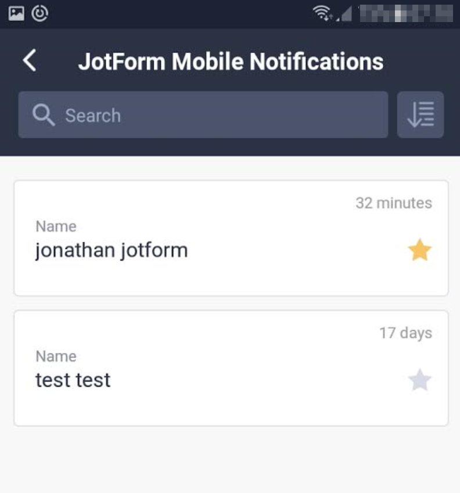This screenshot has height=493, width=460.
Task: Unstar the jonathan jotform submission
Action: click(419, 251)
